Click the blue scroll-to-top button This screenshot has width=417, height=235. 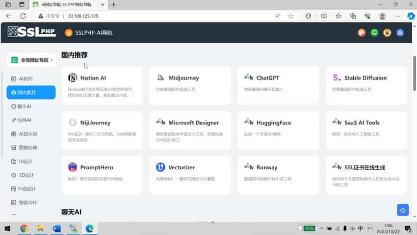coord(403,210)
